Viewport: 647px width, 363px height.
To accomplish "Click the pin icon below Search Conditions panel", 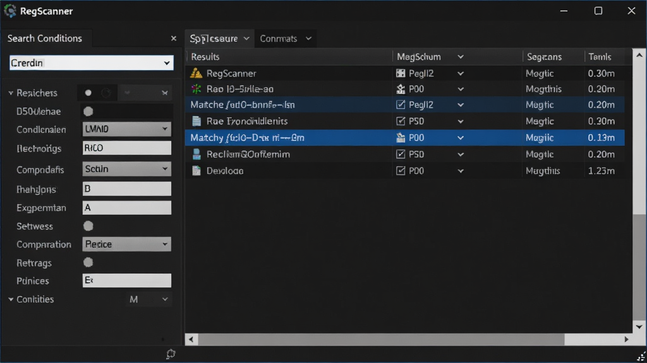I will click(171, 354).
